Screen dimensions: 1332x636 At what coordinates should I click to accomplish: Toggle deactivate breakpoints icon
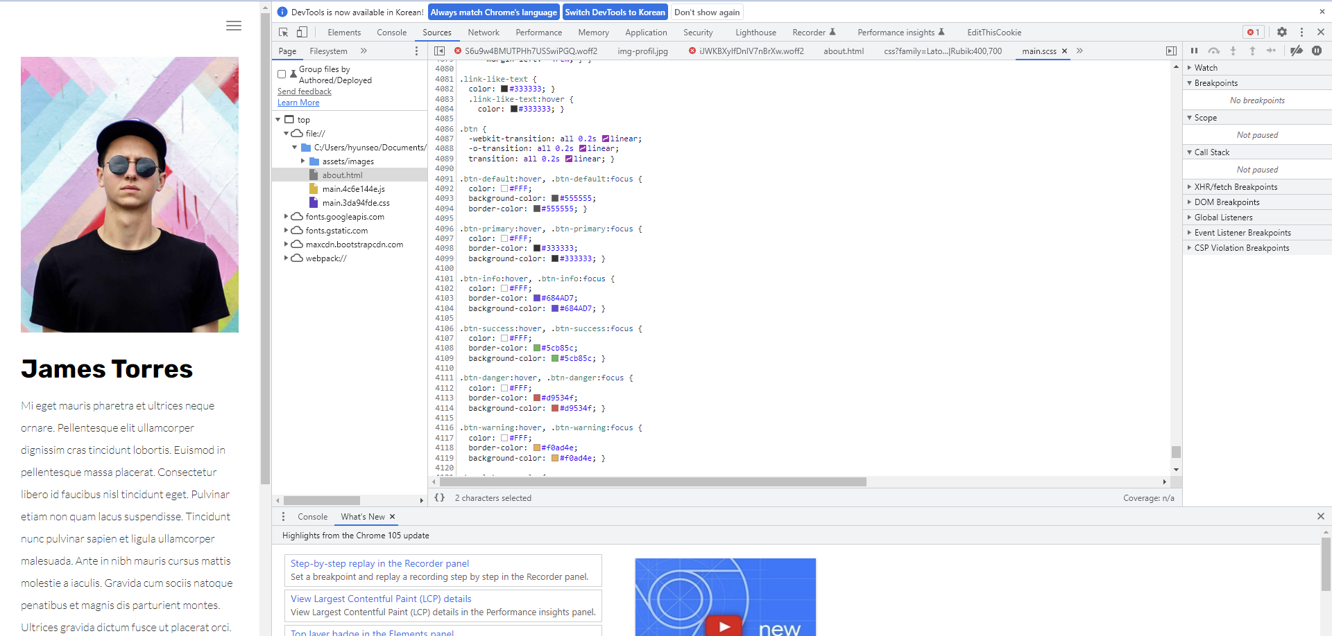tap(1296, 51)
